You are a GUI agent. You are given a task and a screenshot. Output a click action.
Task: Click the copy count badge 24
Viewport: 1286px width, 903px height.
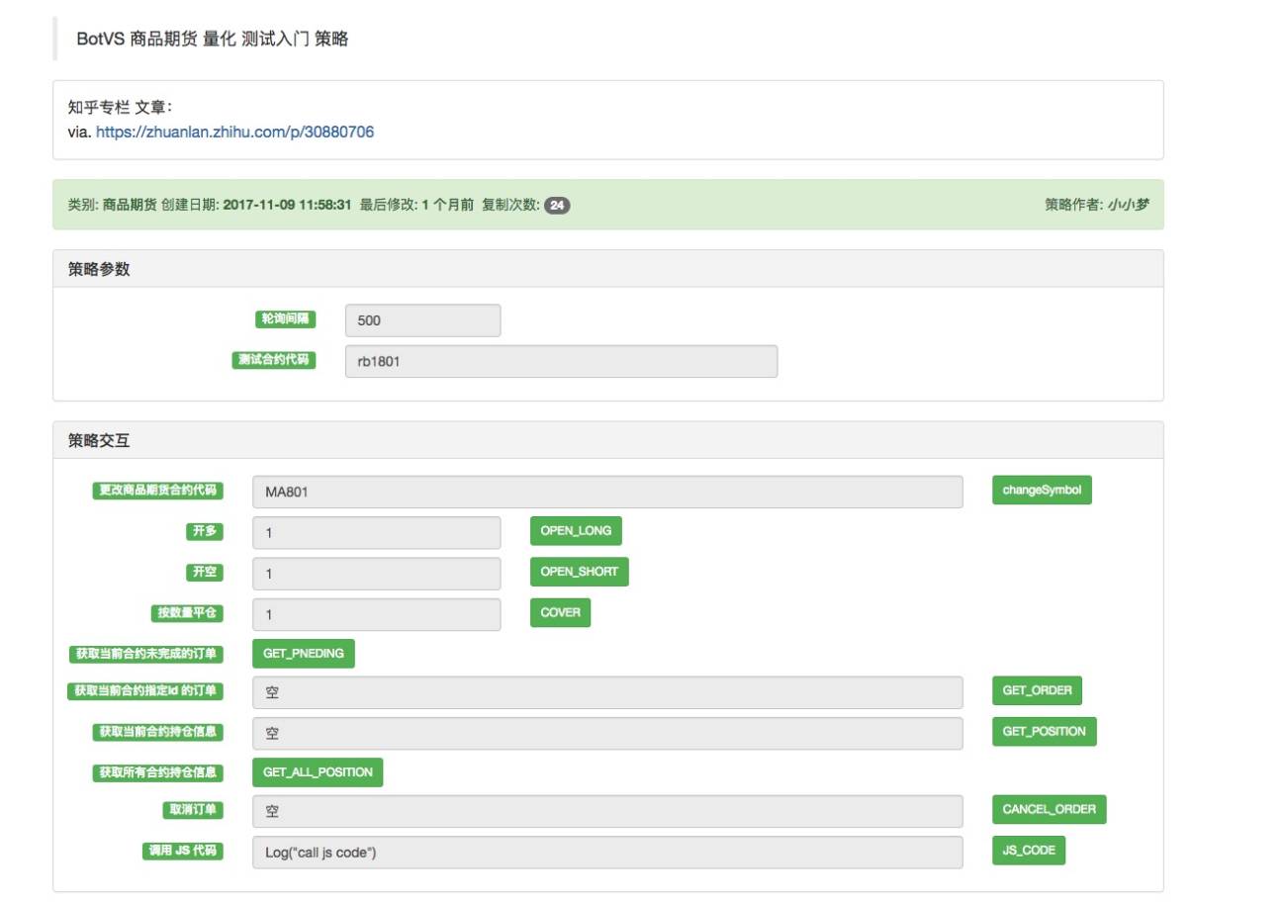pyautogui.click(x=557, y=206)
